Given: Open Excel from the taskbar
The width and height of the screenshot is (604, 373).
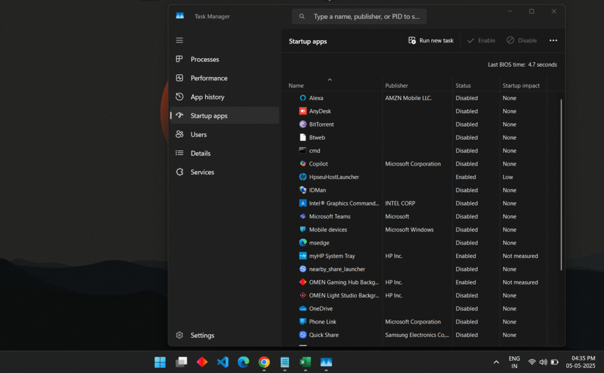Looking at the screenshot, I should point(306,362).
